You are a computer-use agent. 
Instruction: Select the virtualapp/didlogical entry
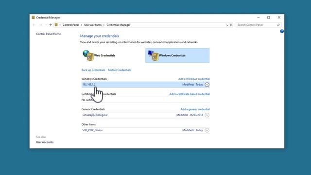click(x=145, y=115)
